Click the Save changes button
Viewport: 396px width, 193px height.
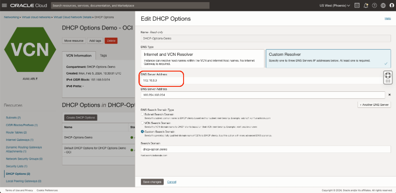(x=151, y=182)
